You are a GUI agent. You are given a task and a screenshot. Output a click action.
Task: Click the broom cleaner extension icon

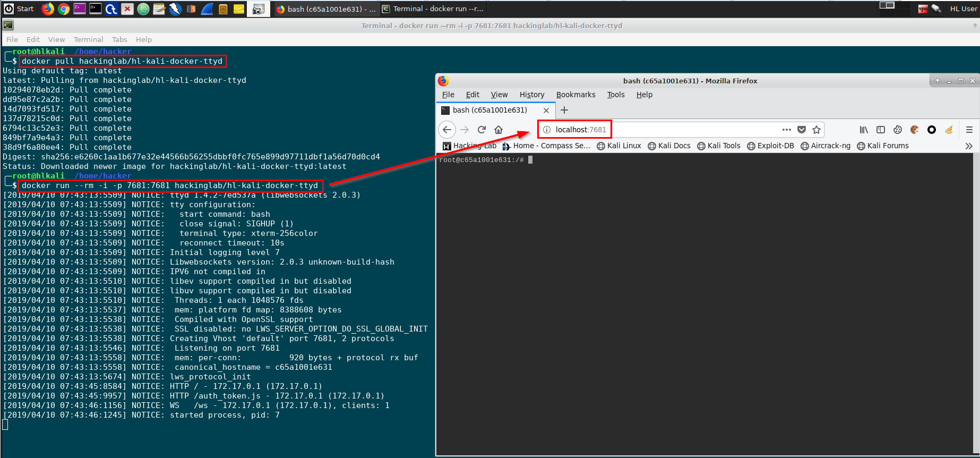point(949,130)
